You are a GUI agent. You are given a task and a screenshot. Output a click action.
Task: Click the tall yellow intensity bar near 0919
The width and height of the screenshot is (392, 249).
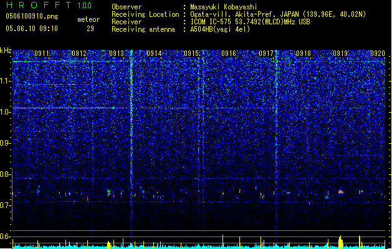point(340,242)
